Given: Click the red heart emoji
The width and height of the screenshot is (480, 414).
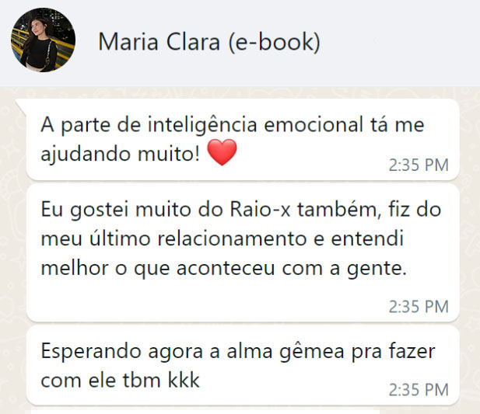Looking at the screenshot, I should pos(222,152).
